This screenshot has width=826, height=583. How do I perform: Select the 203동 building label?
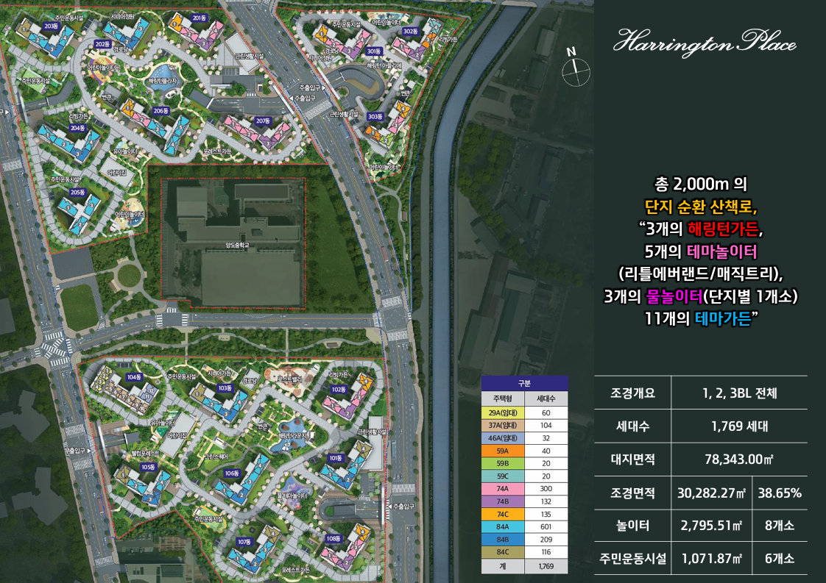51,26
